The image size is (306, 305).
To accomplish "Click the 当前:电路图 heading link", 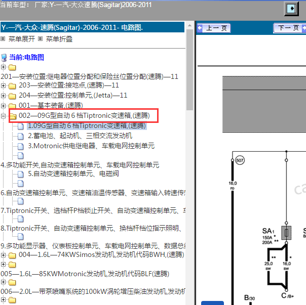I will [26, 57].
